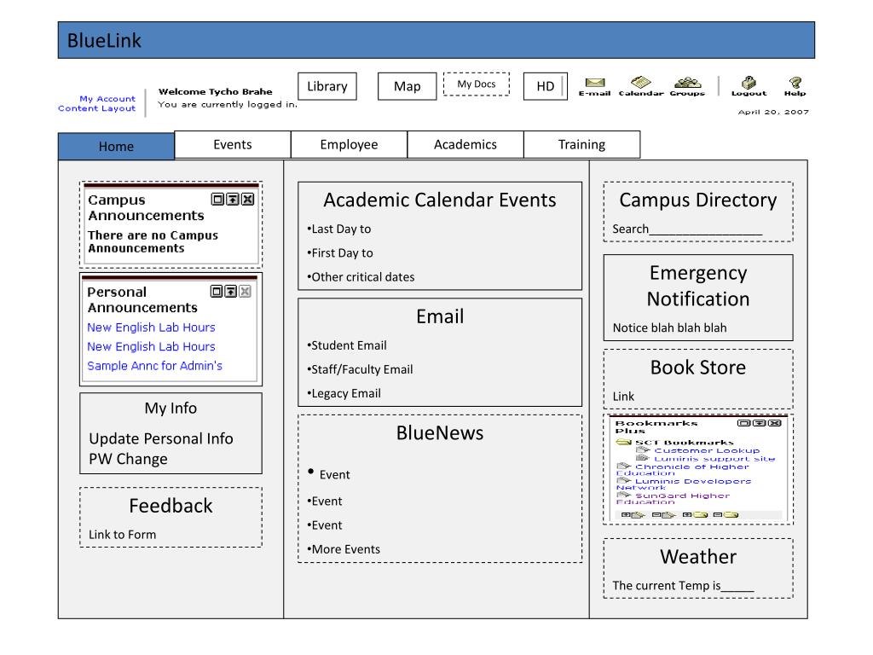Open the first New English Lab Hours link
873x655 pixels.
point(151,327)
